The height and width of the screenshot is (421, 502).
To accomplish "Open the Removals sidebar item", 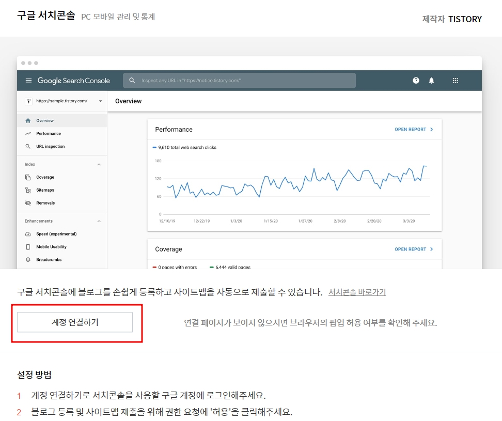I will point(62,203).
